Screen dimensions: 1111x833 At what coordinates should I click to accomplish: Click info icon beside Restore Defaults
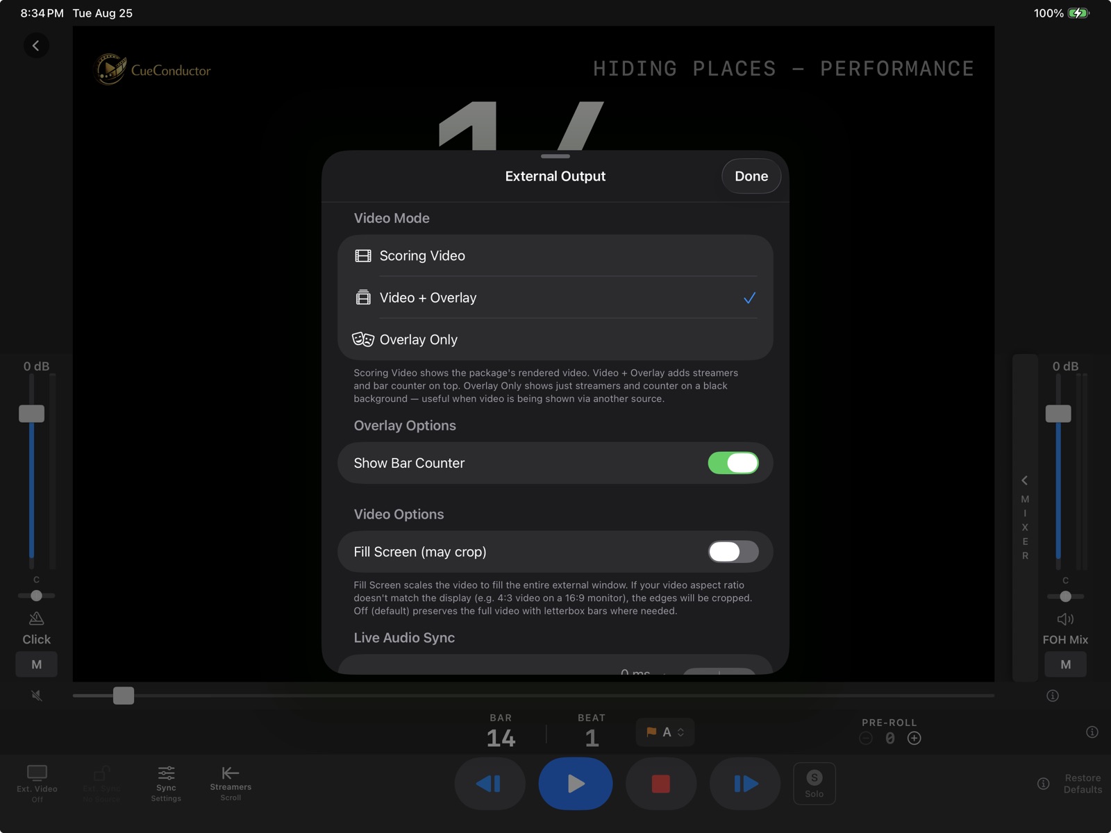coord(1043,784)
